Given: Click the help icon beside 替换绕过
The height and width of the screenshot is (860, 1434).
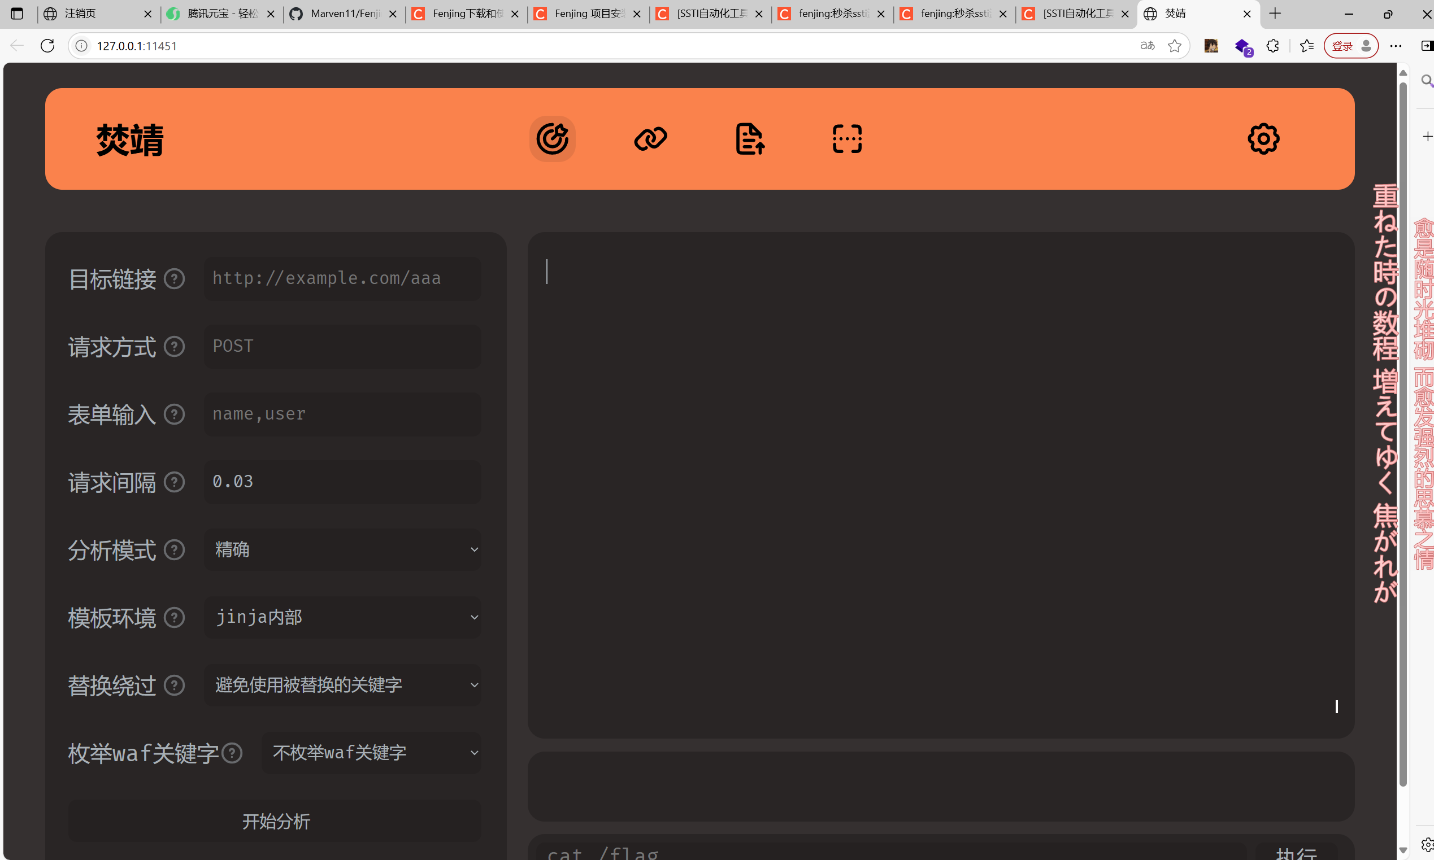Looking at the screenshot, I should click(x=173, y=685).
